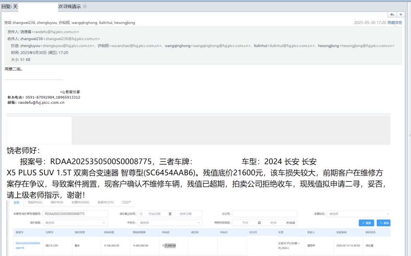411x256 pixels.
Task: Select the 拍卖中(375) tab
Action: (x=105, y=202)
